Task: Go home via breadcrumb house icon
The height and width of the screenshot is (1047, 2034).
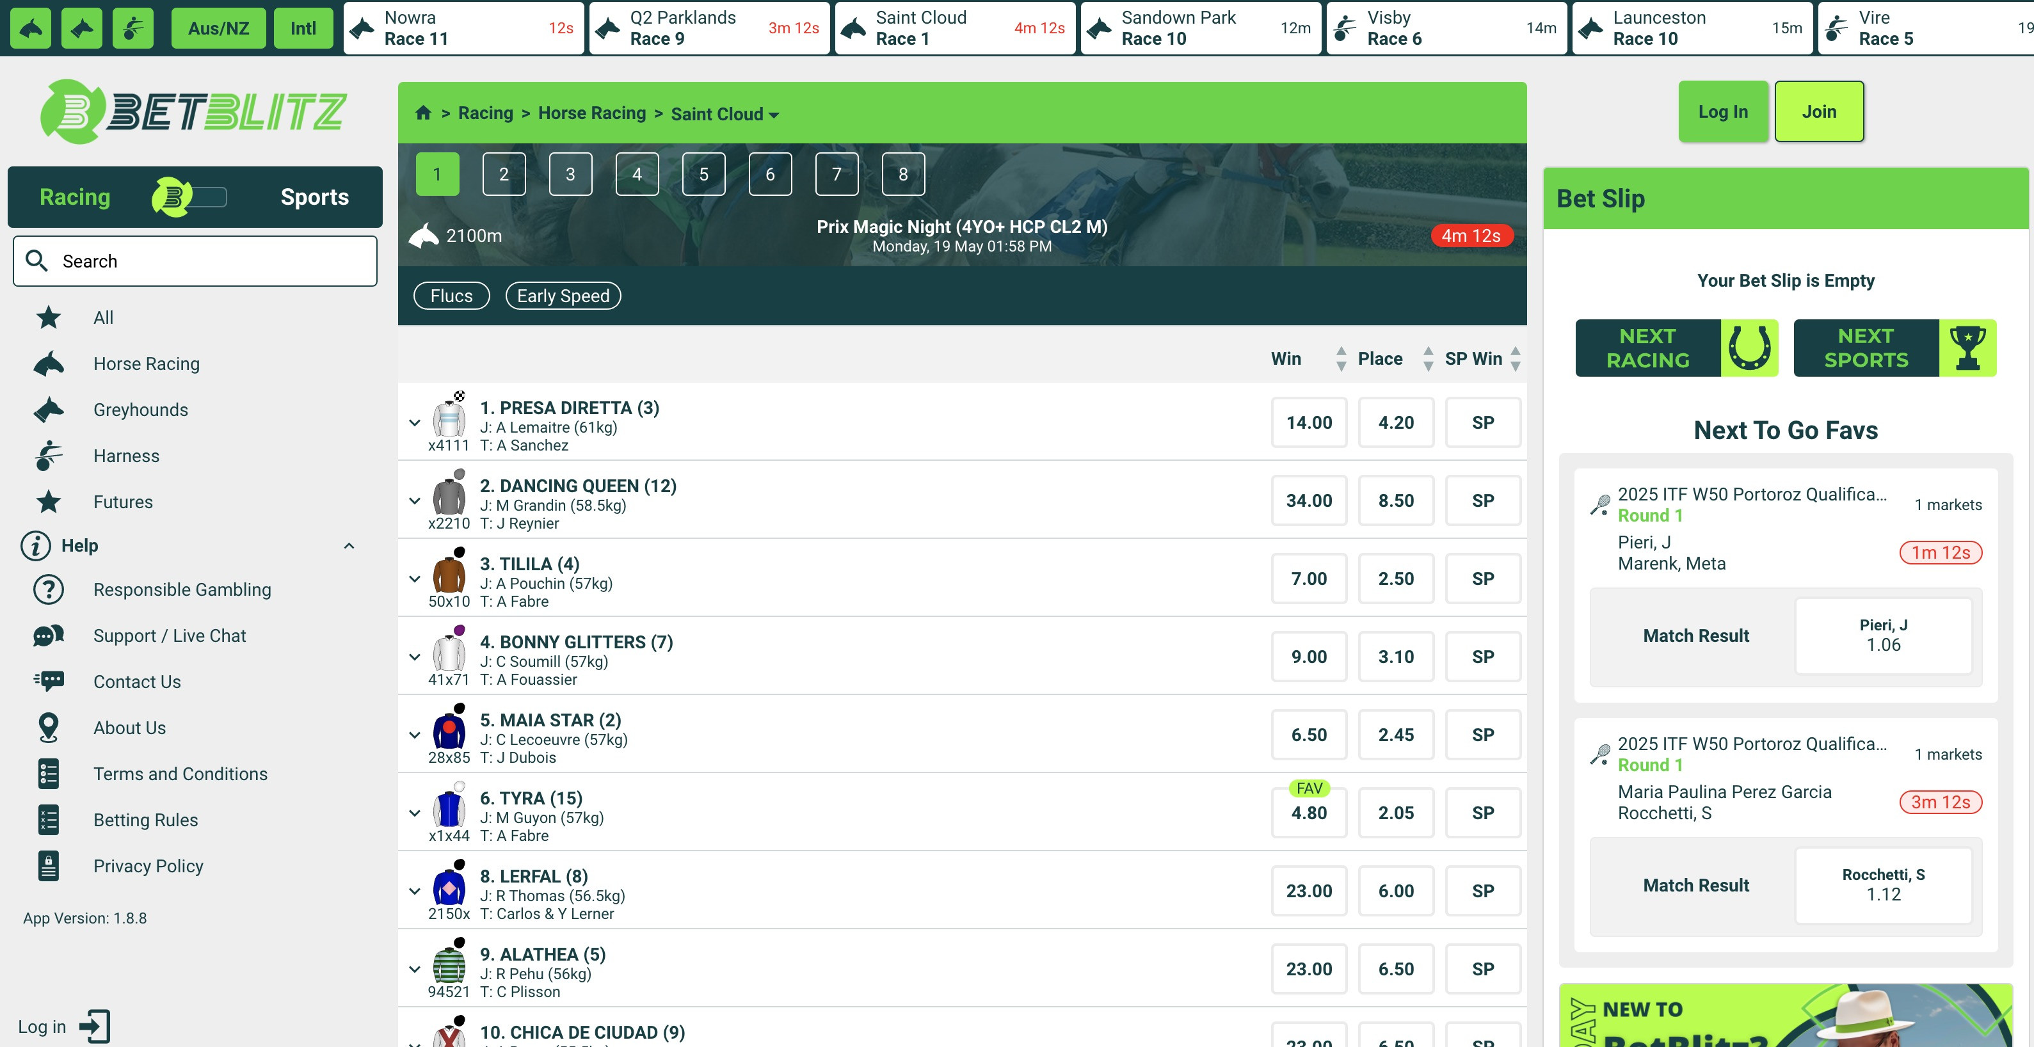Action: [423, 113]
